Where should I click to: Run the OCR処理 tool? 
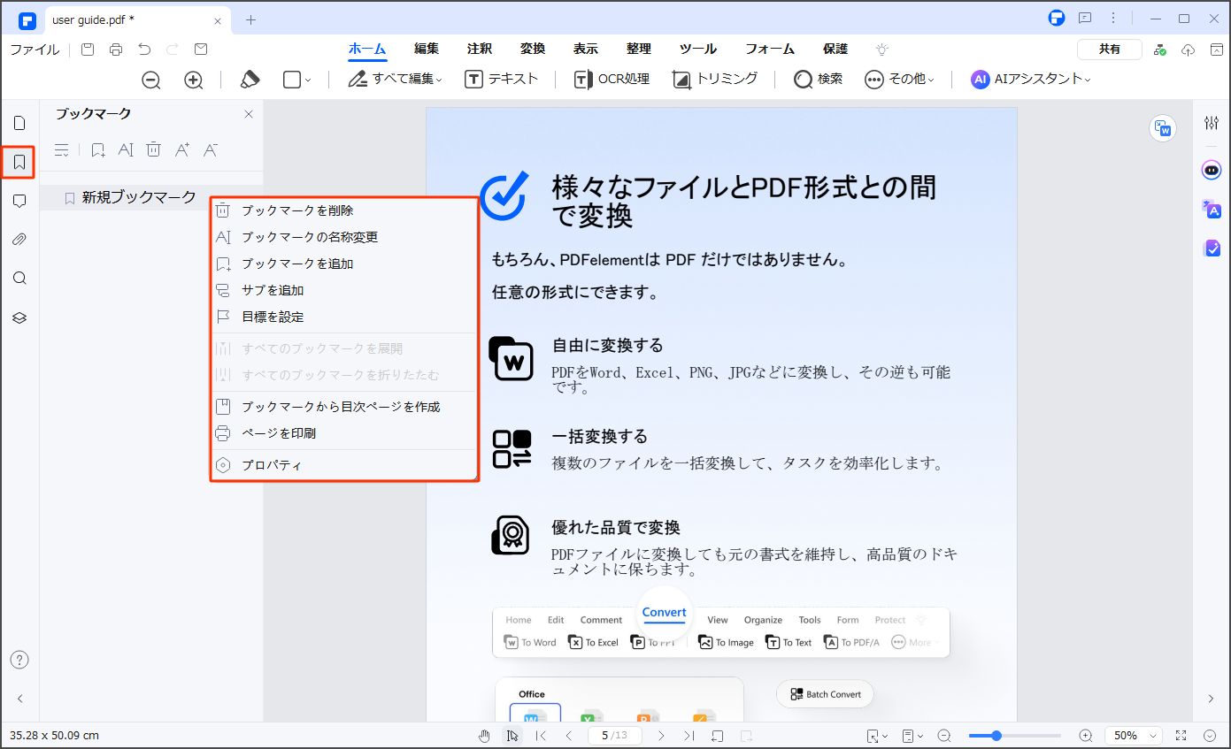[x=612, y=79]
